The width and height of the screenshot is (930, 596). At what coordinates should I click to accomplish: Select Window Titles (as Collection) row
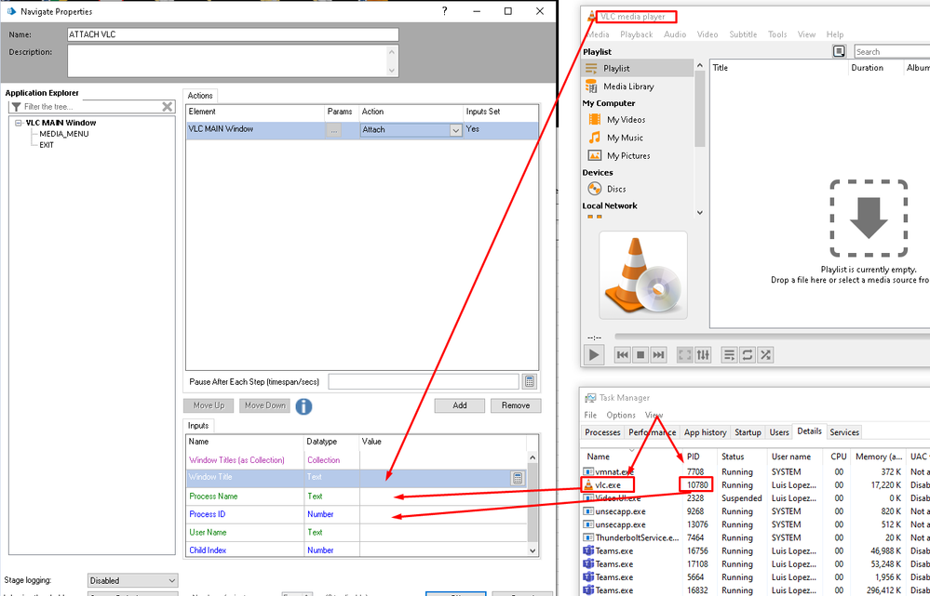pos(356,459)
